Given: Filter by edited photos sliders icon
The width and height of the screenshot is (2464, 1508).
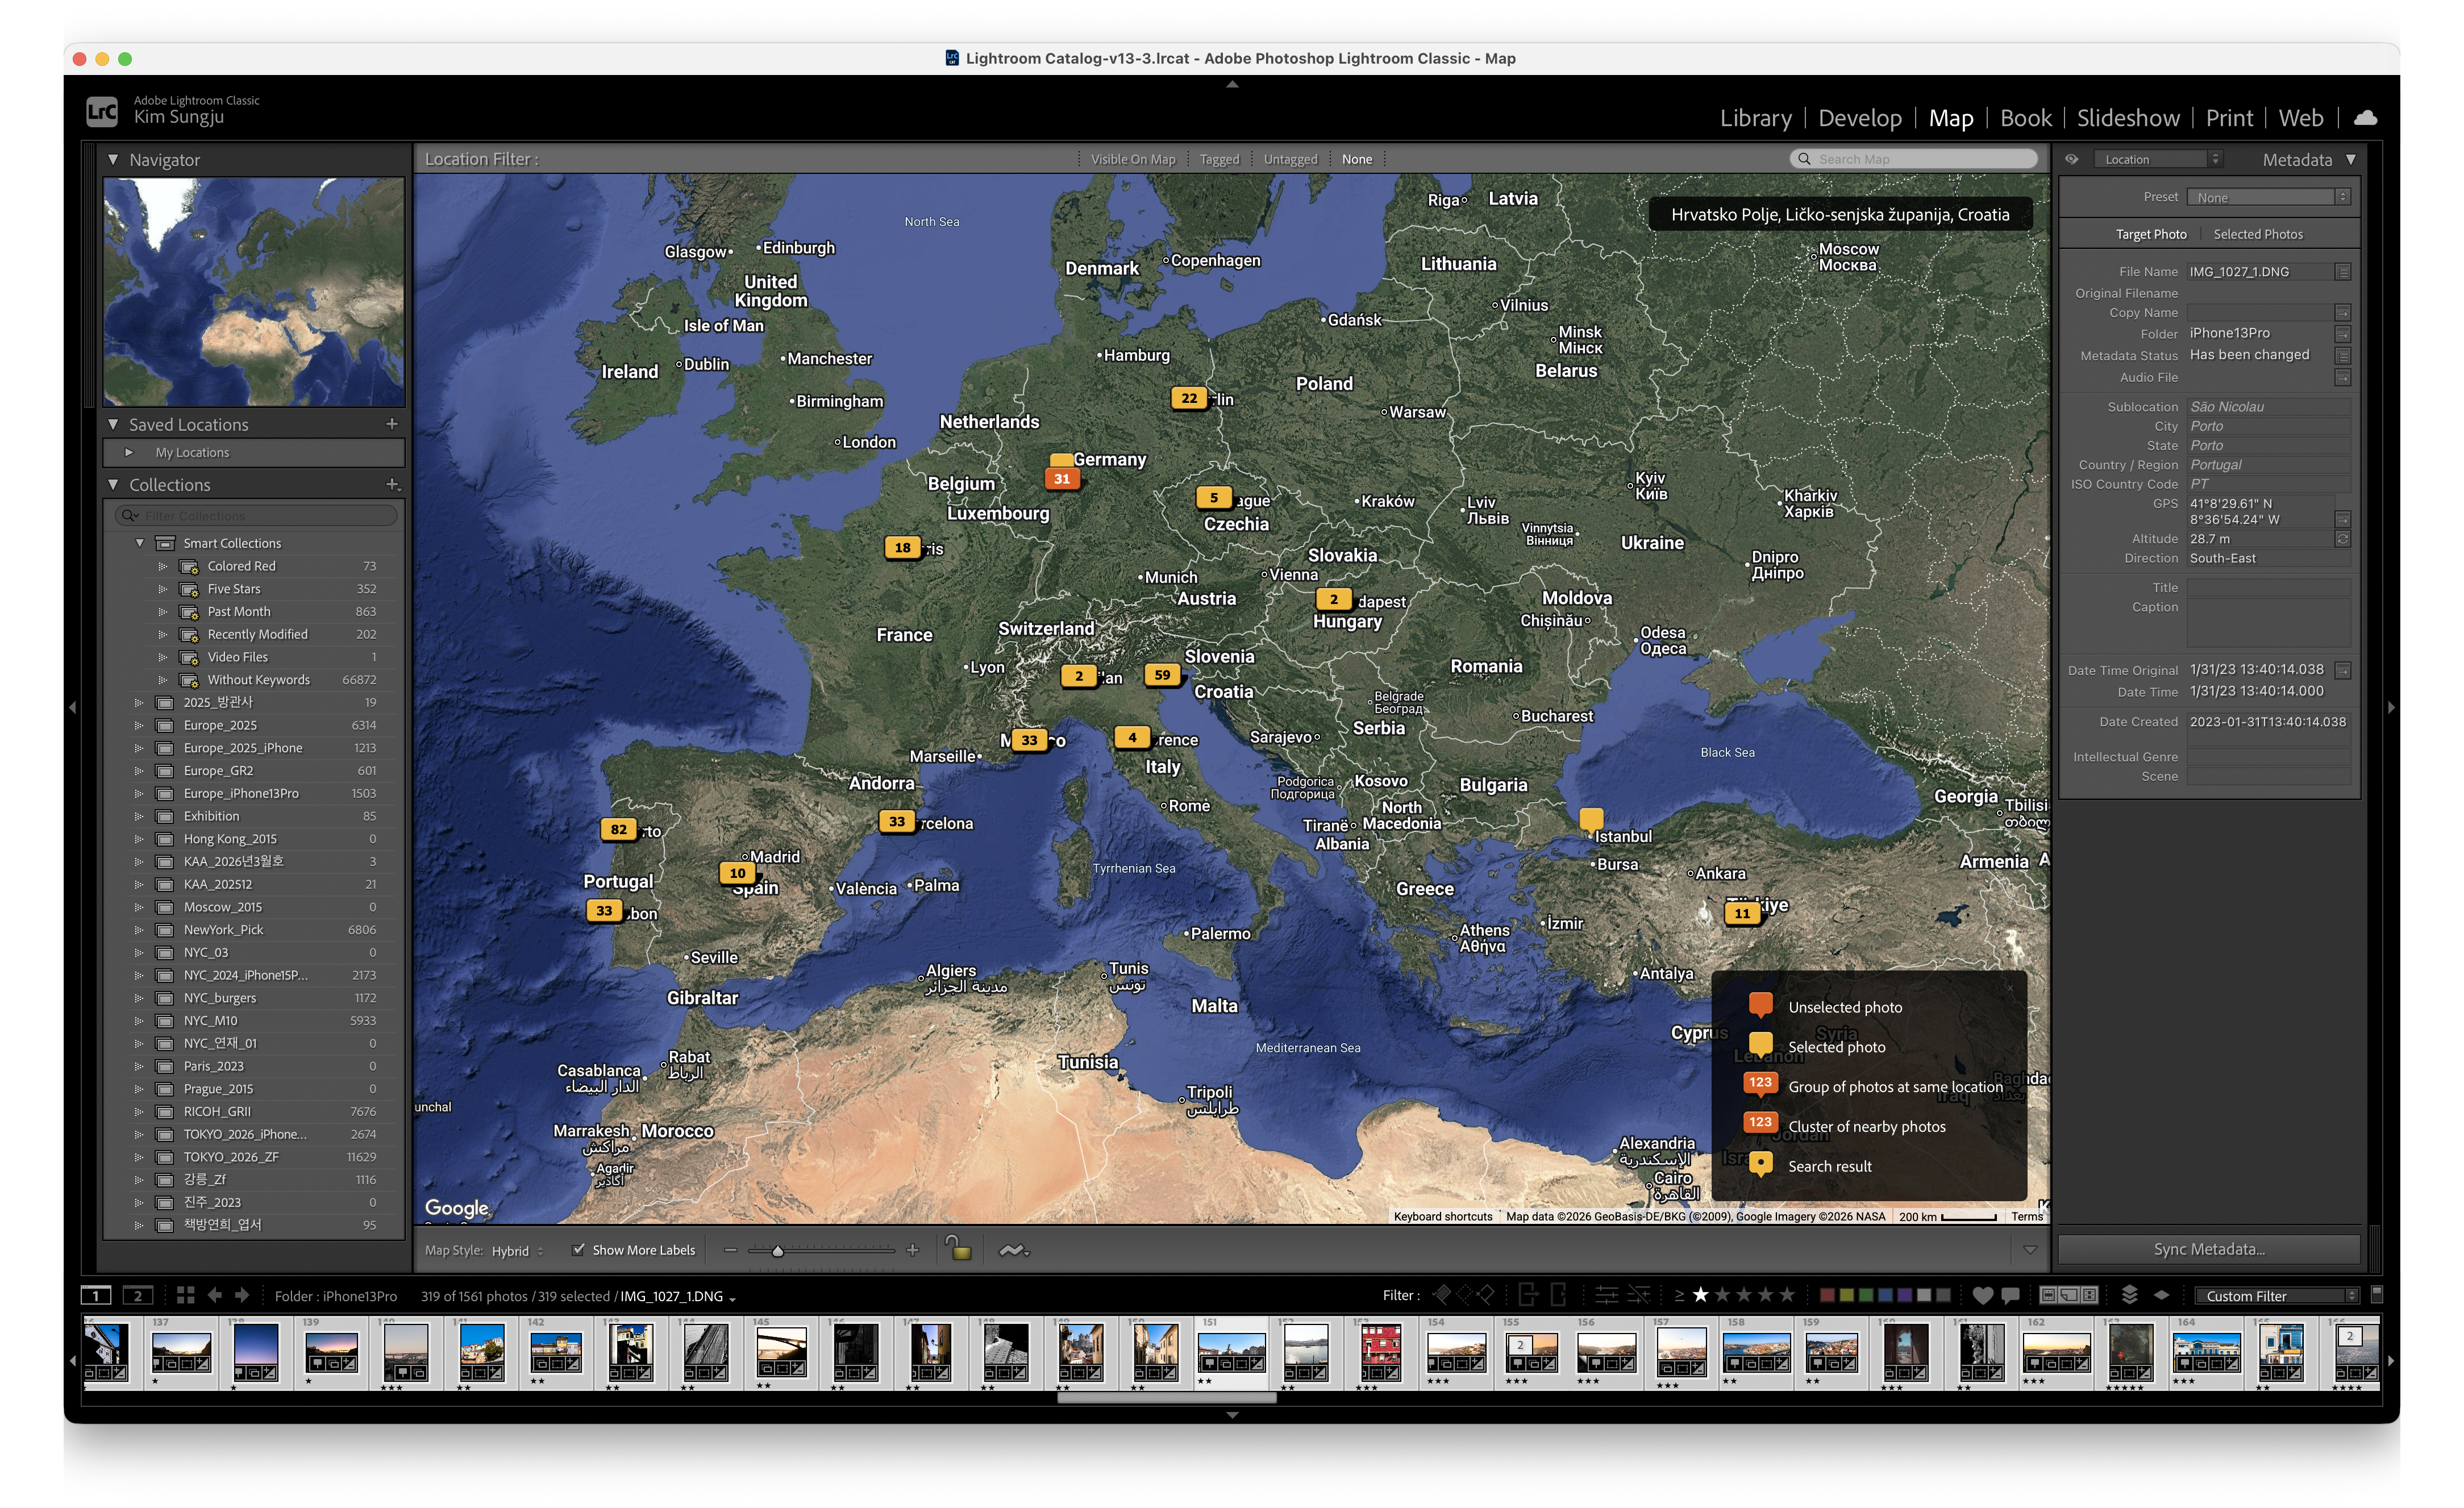Looking at the screenshot, I should [x=1606, y=1295].
